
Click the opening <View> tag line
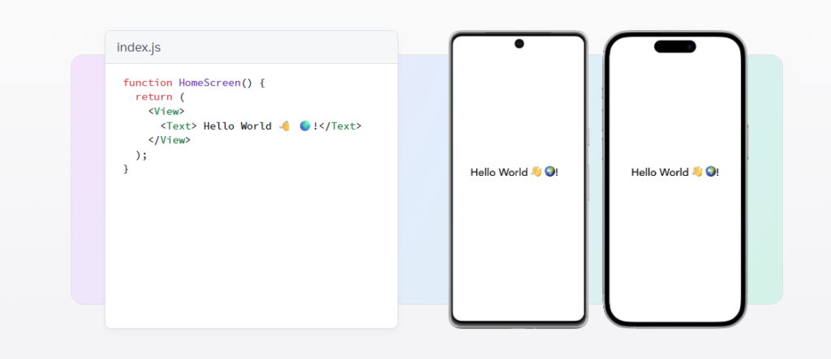(166, 111)
